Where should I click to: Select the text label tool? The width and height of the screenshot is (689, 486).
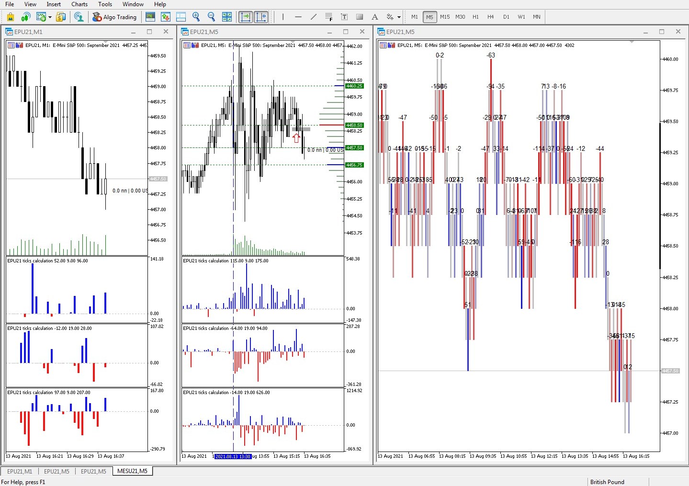(x=344, y=17)
